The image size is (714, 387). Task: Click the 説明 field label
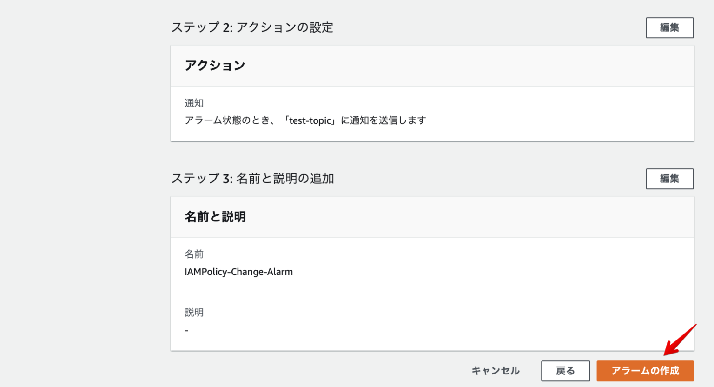coord(194,312)
